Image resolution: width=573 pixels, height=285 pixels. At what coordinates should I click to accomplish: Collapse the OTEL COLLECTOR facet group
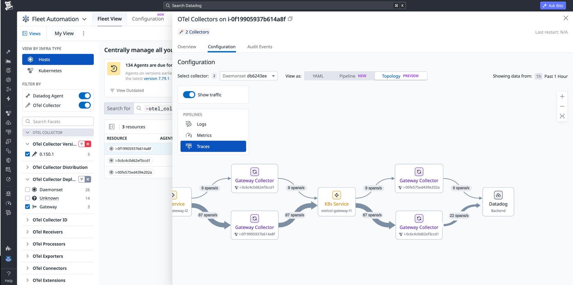58,132
